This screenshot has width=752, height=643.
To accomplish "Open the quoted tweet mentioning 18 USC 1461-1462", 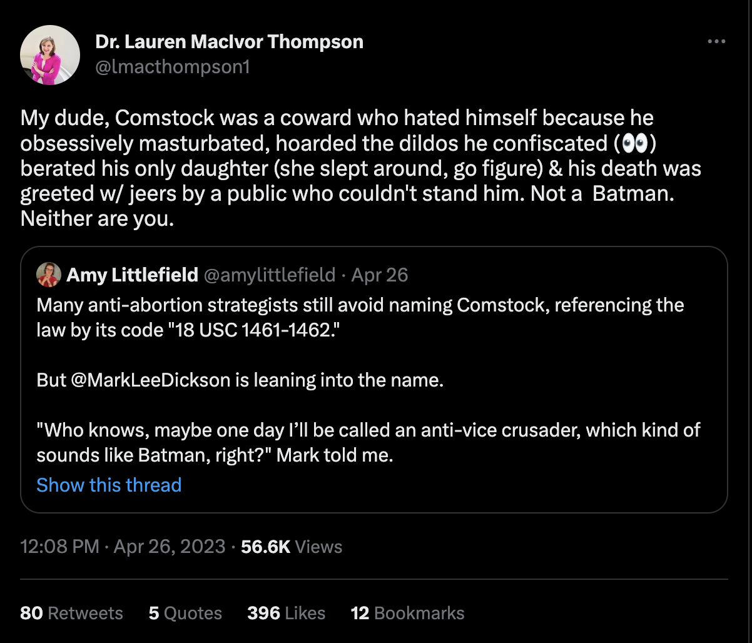I will coord(375,318).
